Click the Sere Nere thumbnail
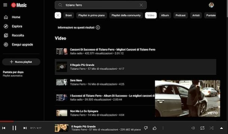The height and width of the screenshot is (134, 228). pos(62,82)
